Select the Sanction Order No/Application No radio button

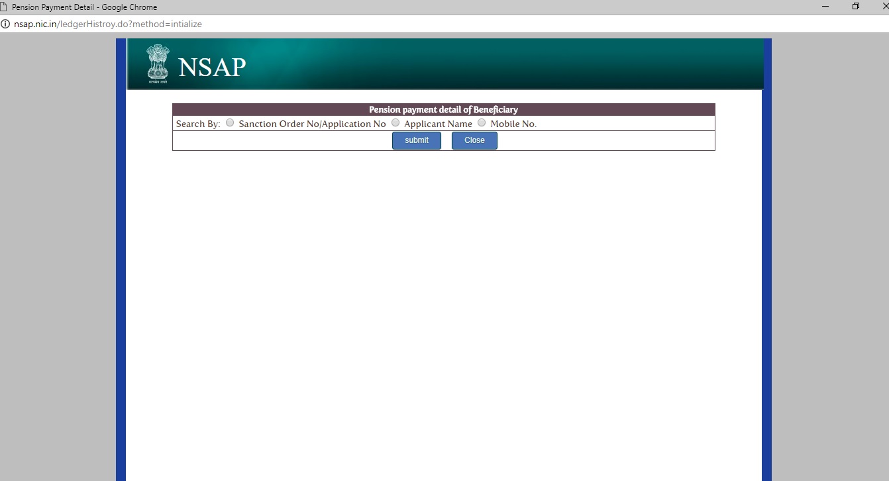coord(230,122)
